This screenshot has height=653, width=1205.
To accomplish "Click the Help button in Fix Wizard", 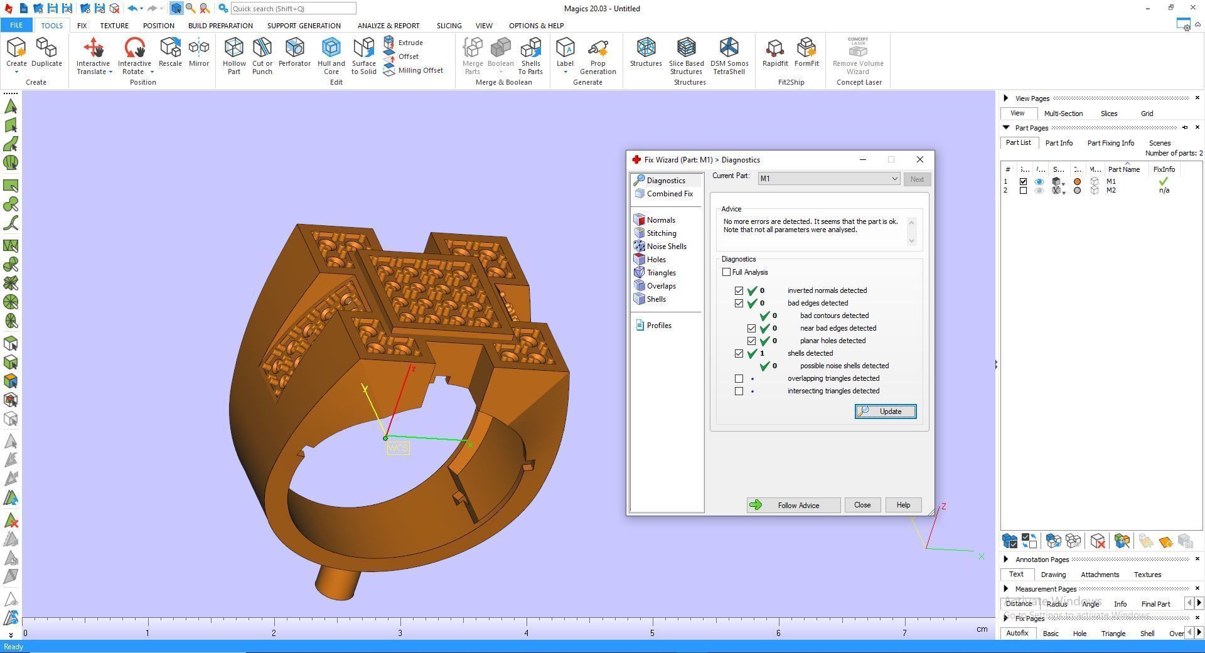I will tap(903, 506).
